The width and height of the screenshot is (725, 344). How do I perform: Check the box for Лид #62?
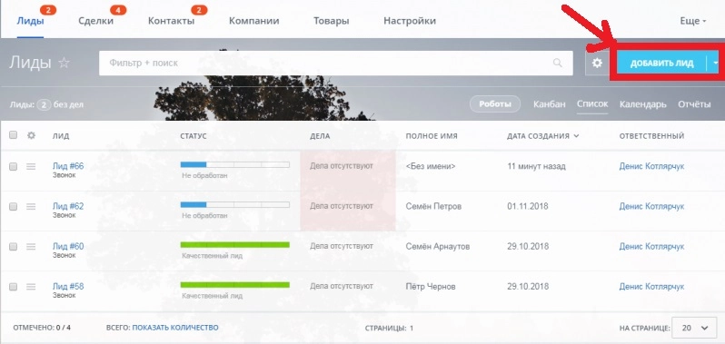pos(14,206)
